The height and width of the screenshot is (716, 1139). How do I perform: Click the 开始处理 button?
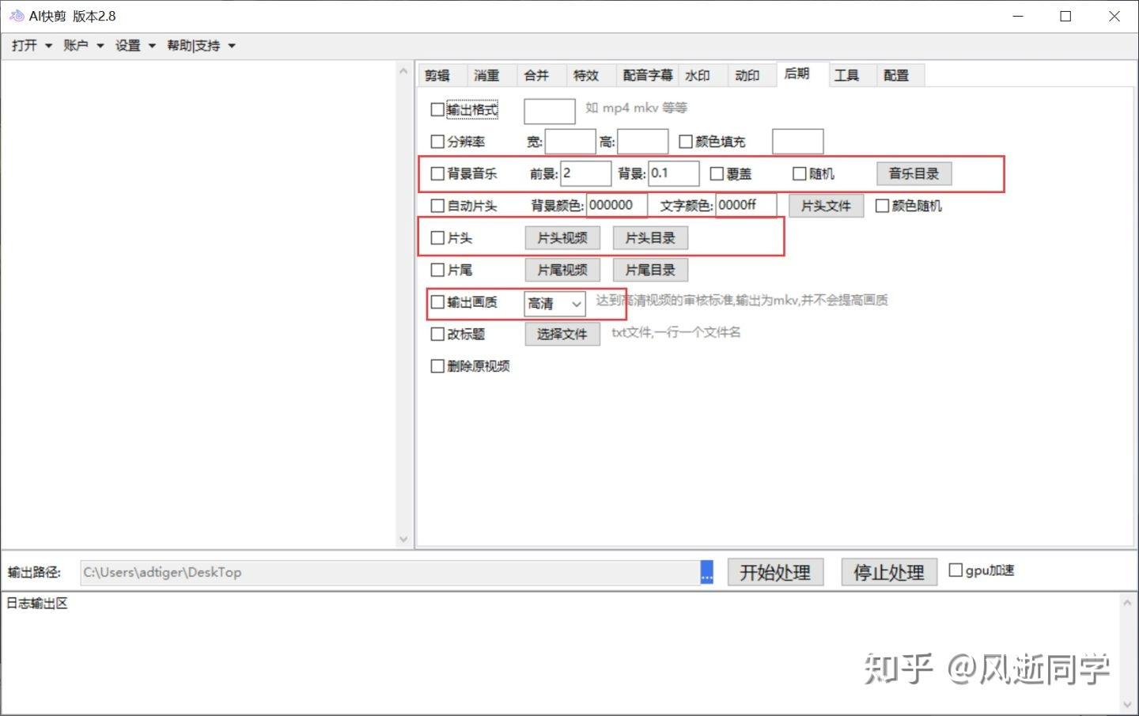click(x=774, y=571)
